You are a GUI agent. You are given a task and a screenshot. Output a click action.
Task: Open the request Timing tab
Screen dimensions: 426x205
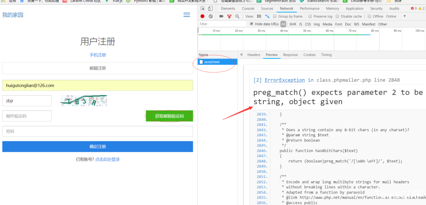click(326, 55)
